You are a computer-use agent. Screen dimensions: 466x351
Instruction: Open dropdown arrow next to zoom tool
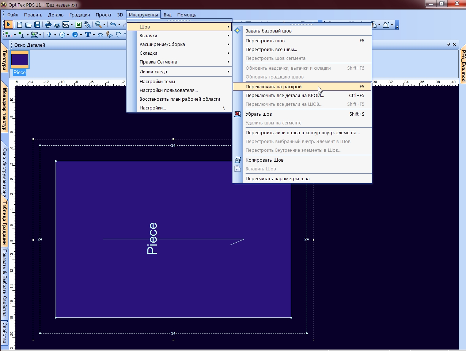(104, 25)
